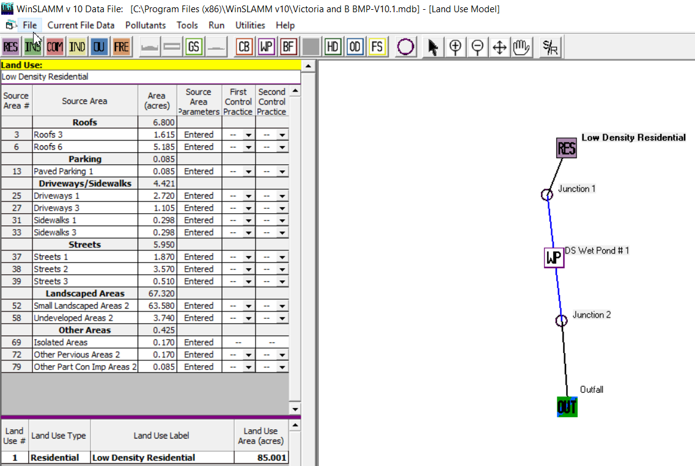
Task: Open the Pollutants menu
Action: (x=145, y=26)
